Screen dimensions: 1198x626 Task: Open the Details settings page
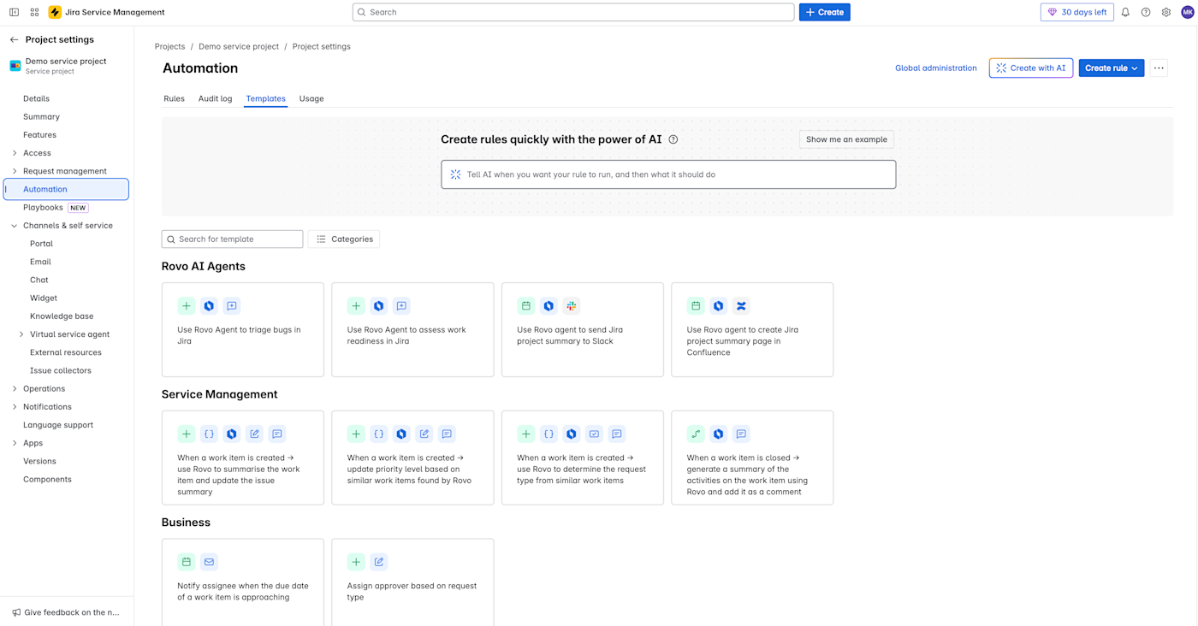37,98
